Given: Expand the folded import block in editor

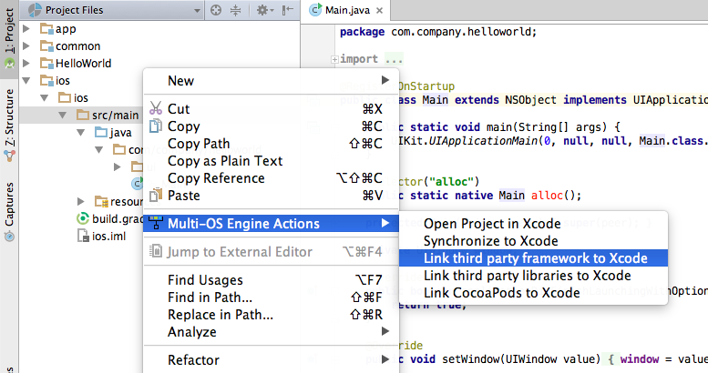Looking at the screenshot, I should (x=334, y=59).
